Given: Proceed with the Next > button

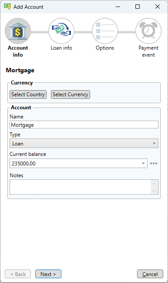Looking at the screenshot, I should 48,274.
